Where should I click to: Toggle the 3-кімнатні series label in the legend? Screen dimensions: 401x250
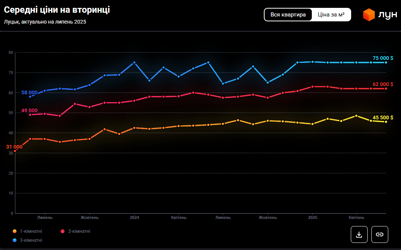(x=31, y=240)
